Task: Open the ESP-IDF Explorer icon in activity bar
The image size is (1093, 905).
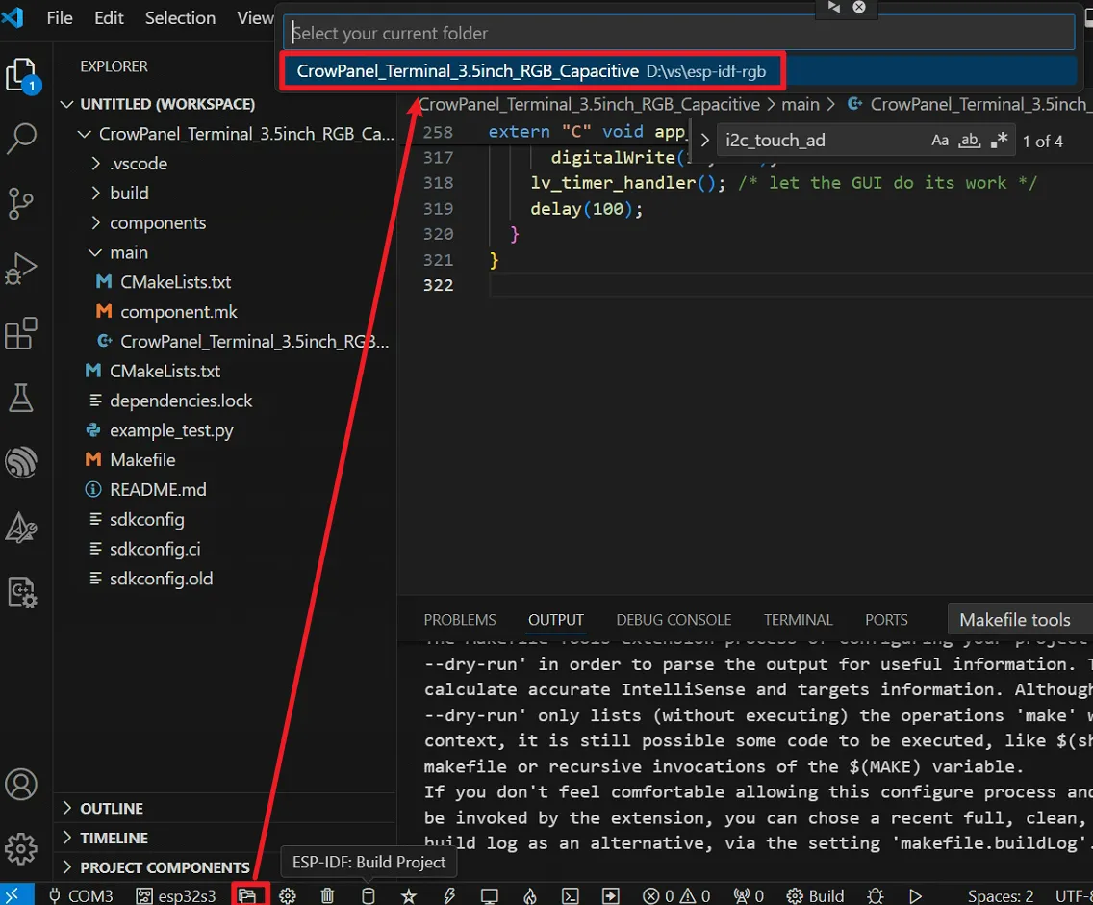Action: (x=21, y=462)
